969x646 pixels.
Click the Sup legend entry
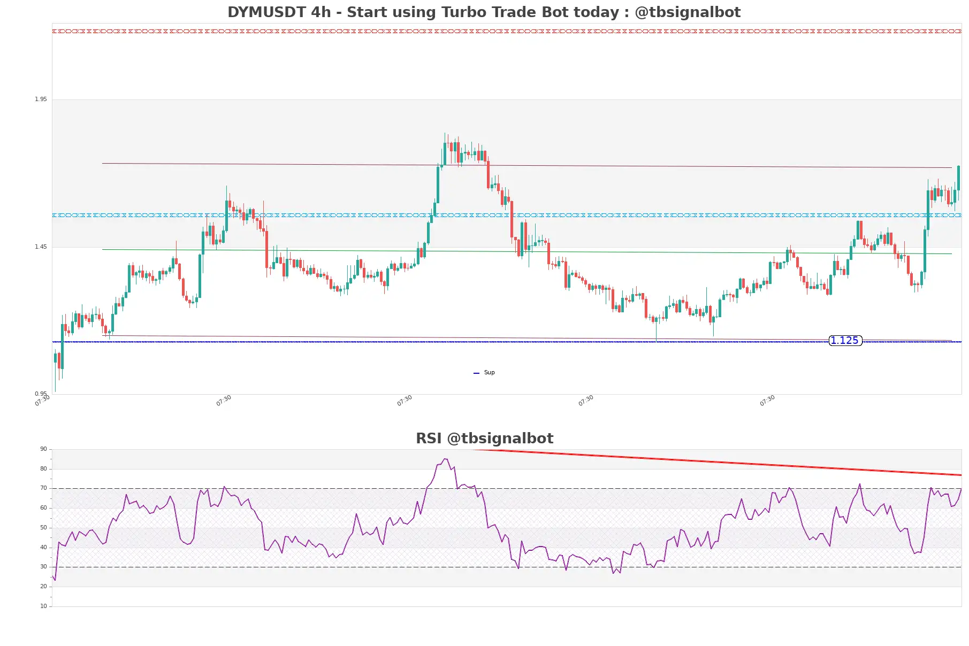[x=484, y=373]
